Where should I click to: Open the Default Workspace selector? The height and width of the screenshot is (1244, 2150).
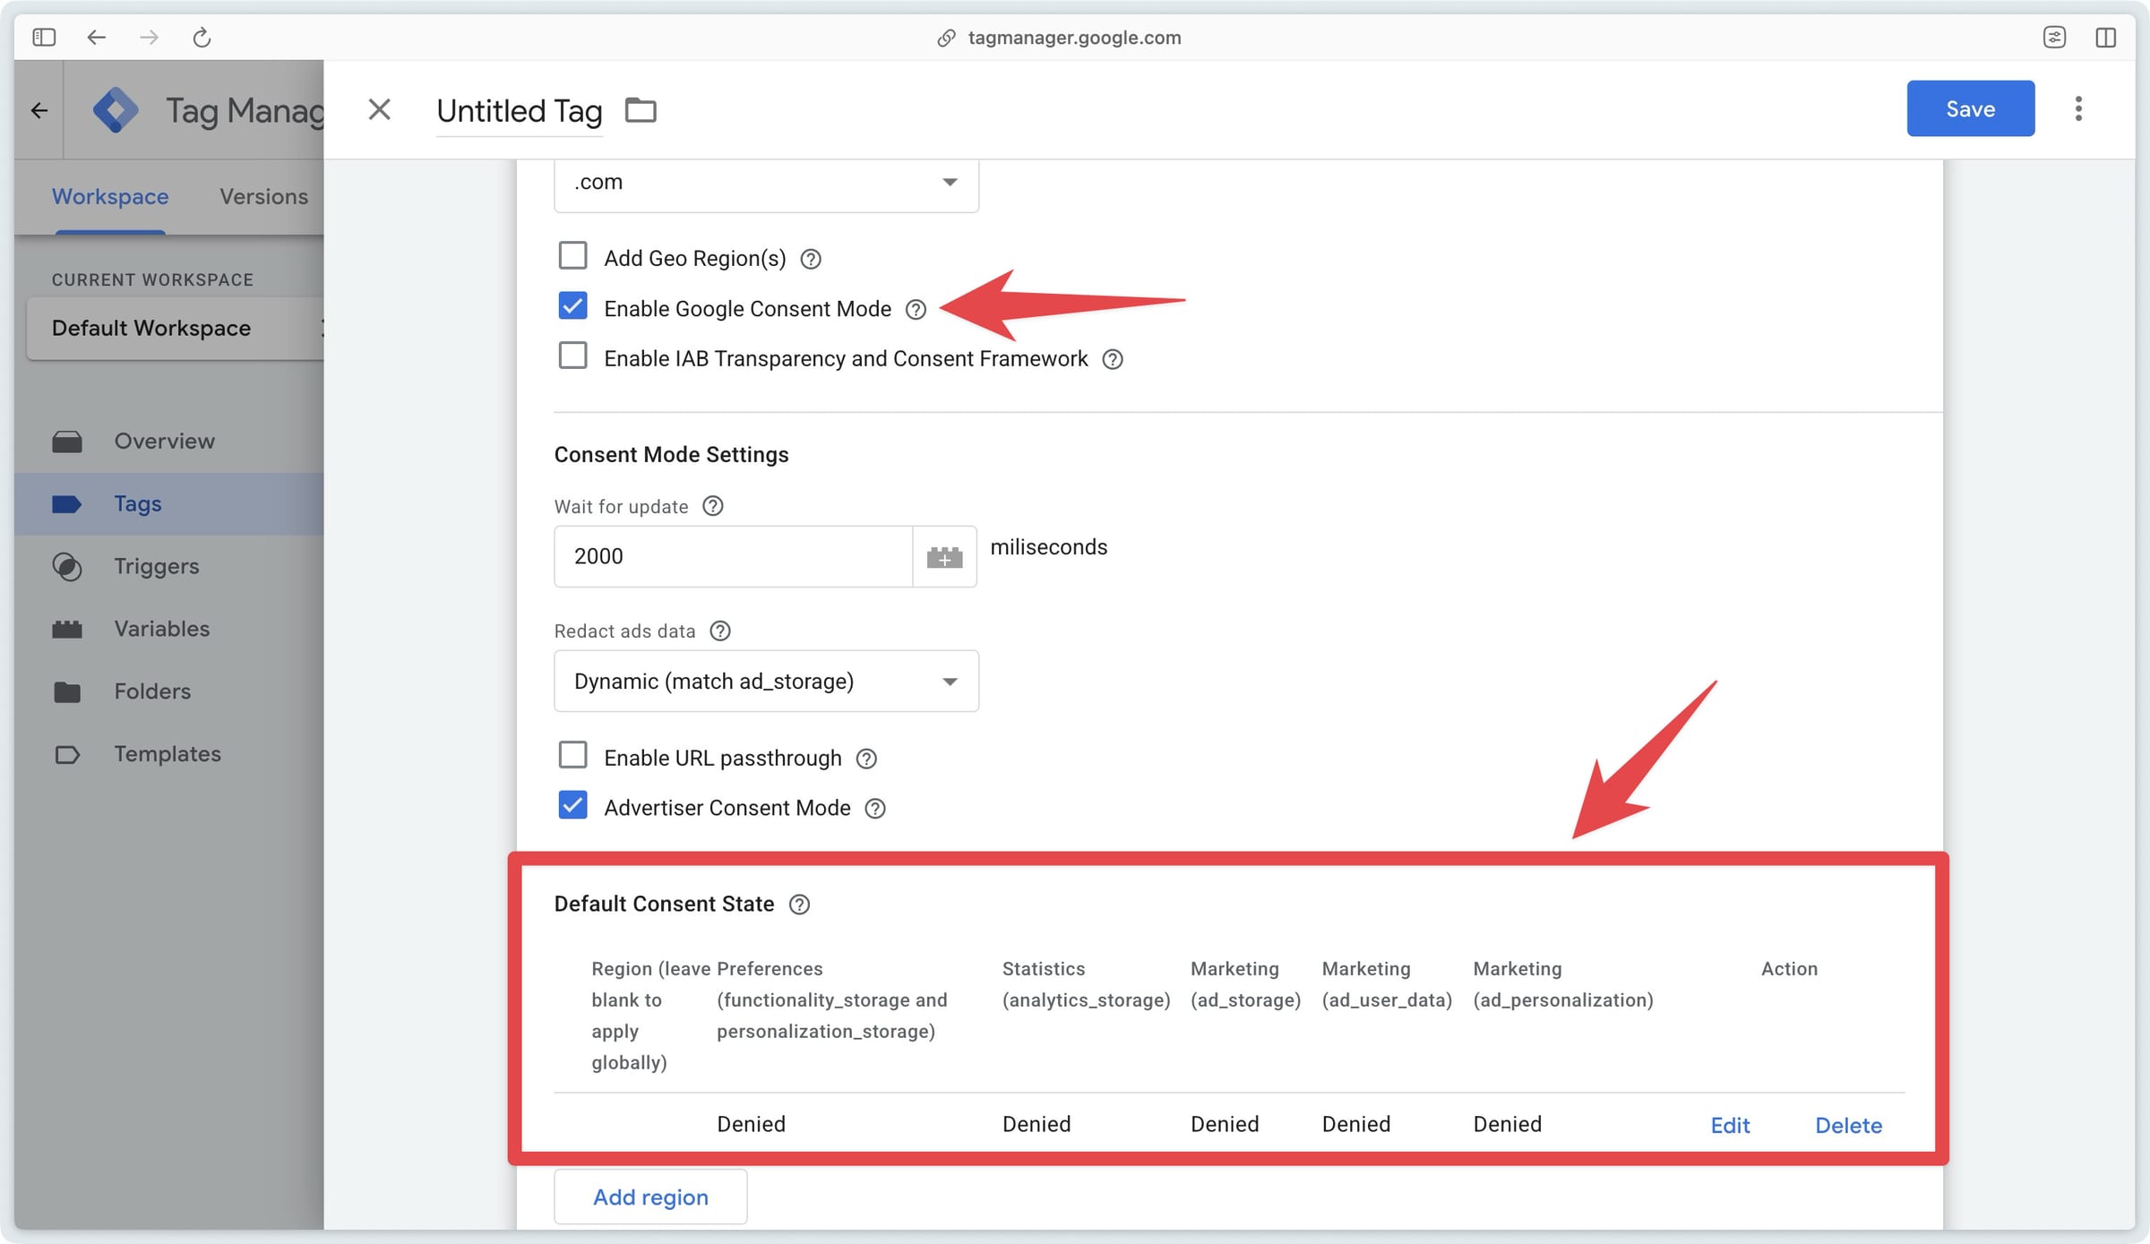point(176,328)
